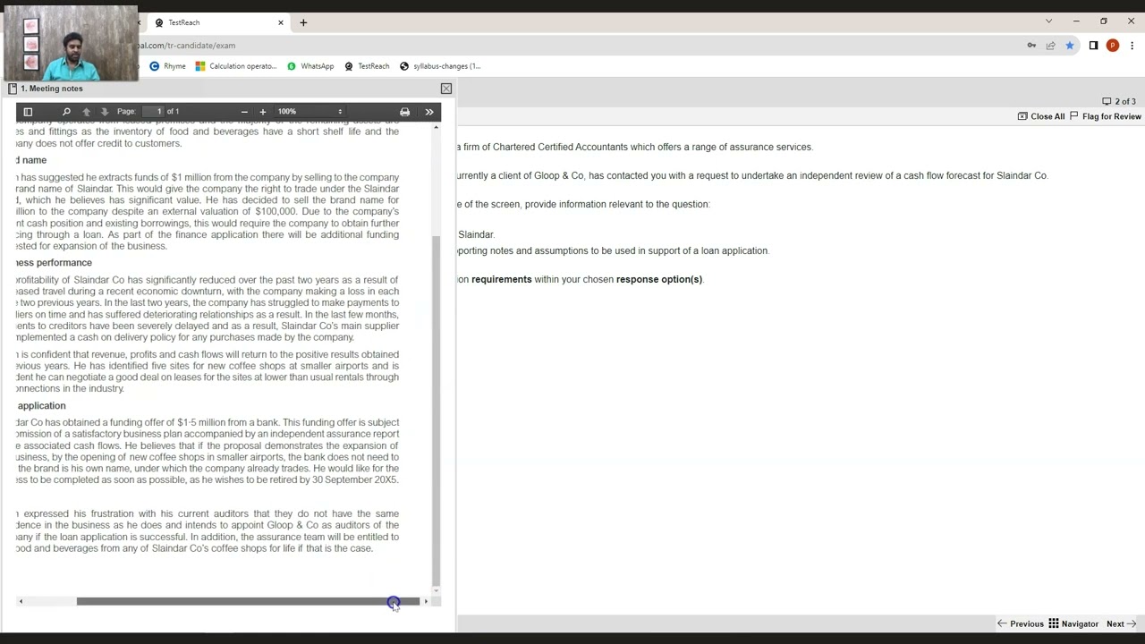Open the syllabus-changes bookmark
Viewport: 1145px width, 644px height.
pyautogui.click(x=440, y=66)
